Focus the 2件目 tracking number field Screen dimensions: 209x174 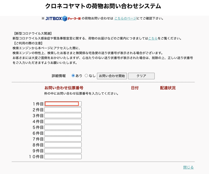[63, 110]
